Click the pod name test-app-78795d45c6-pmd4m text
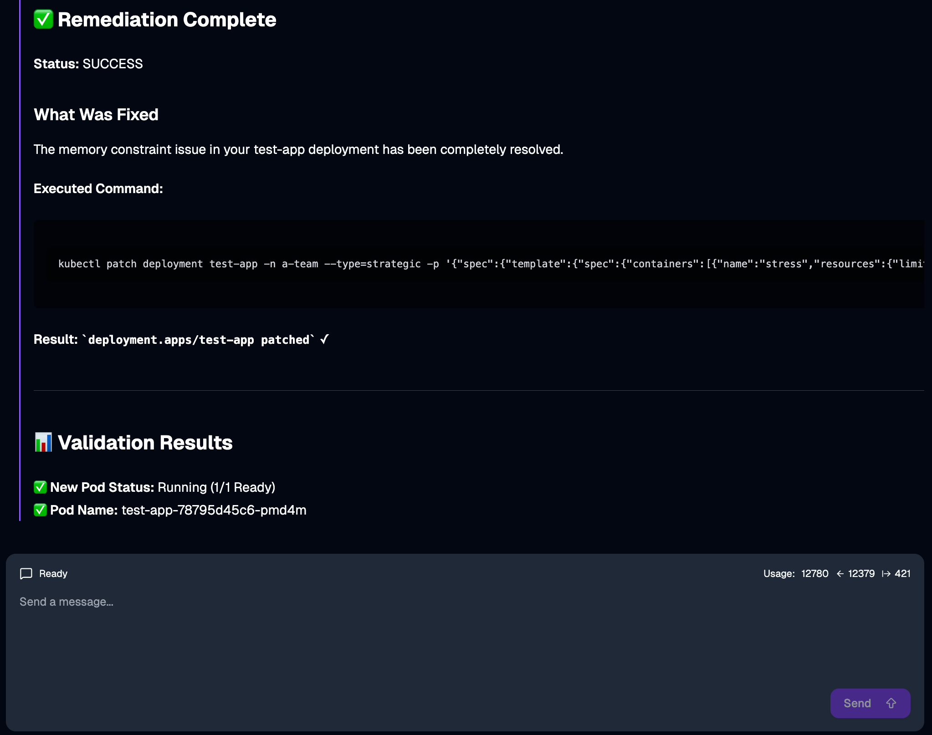932x735 pixels. [x=214, y=510]
